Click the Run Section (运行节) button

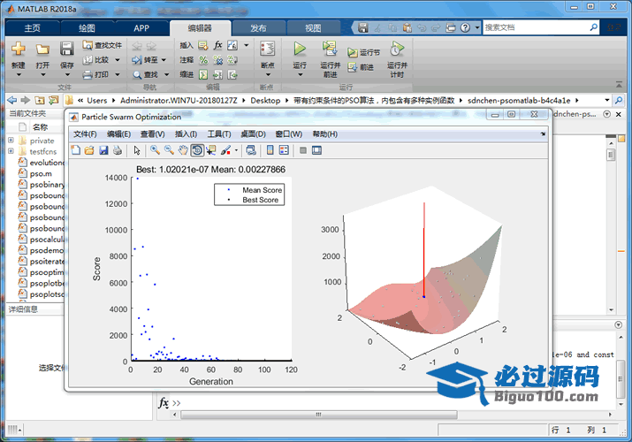click(363, 52)
